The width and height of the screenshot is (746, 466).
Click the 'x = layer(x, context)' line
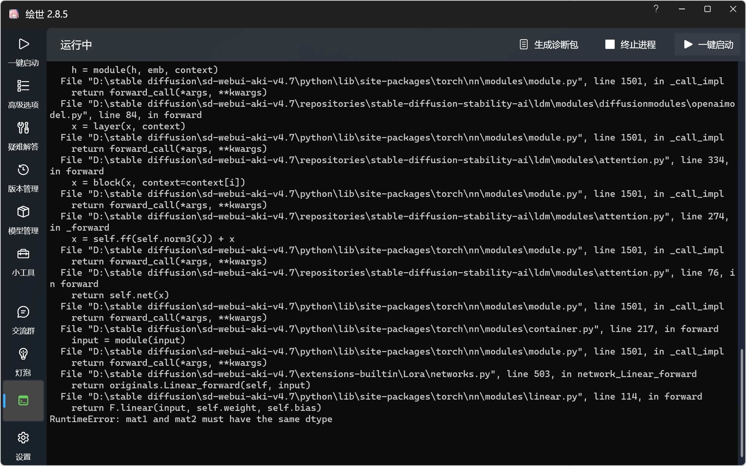[x=128, y=126]
